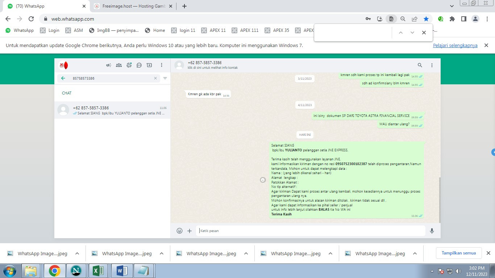This screenshot has height=278, width=495.
Task: Click green WhatsApp extension icon
Action: pyautogui.click(x=441, y=19)
